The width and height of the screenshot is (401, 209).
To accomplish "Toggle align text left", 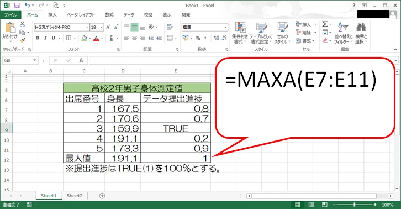I will pos(126,38).
